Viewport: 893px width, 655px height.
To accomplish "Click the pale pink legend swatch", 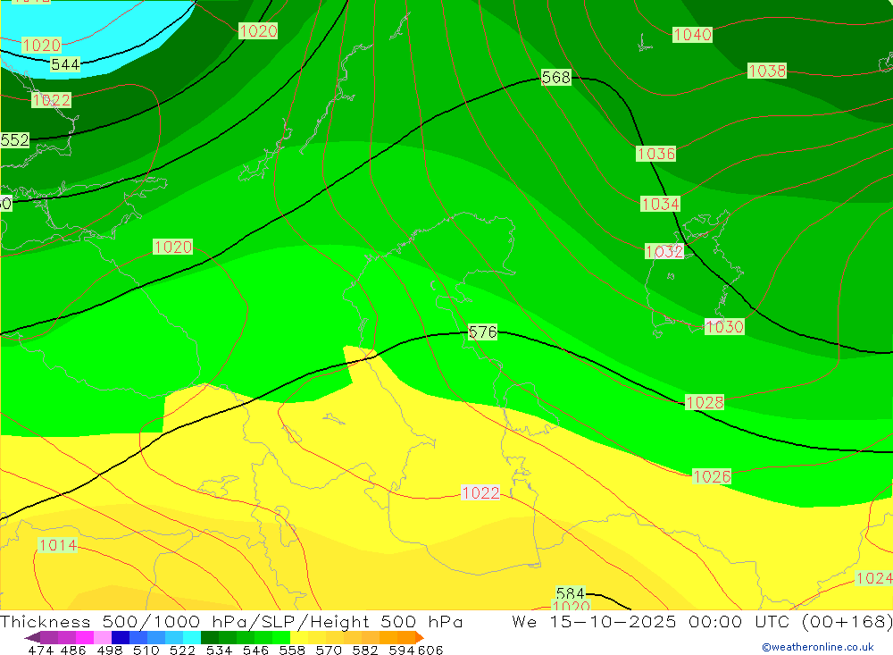I will coord(103,637).
